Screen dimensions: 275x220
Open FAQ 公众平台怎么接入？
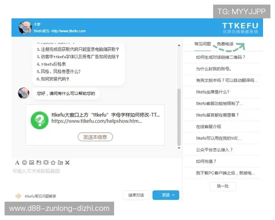[214, 150]
